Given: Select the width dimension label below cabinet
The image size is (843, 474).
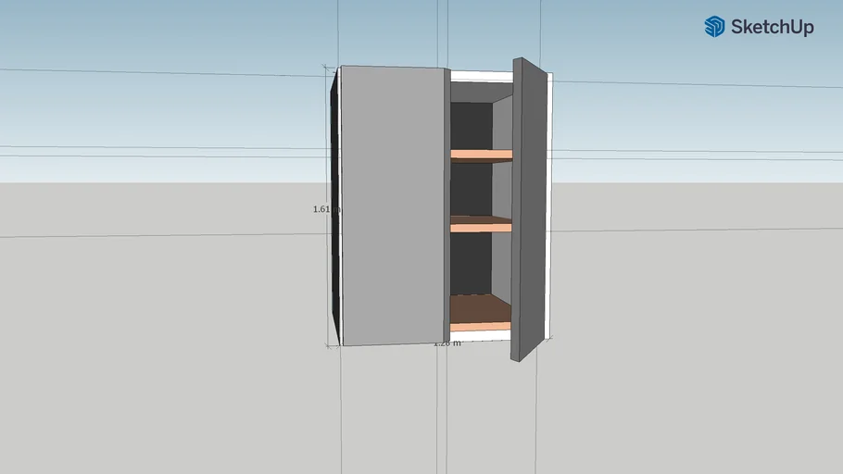Looking at the screenshot, I should pos(447,343).
